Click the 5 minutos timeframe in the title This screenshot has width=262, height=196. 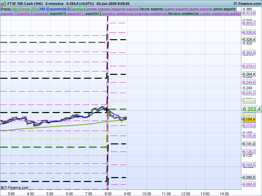point(54,4)
